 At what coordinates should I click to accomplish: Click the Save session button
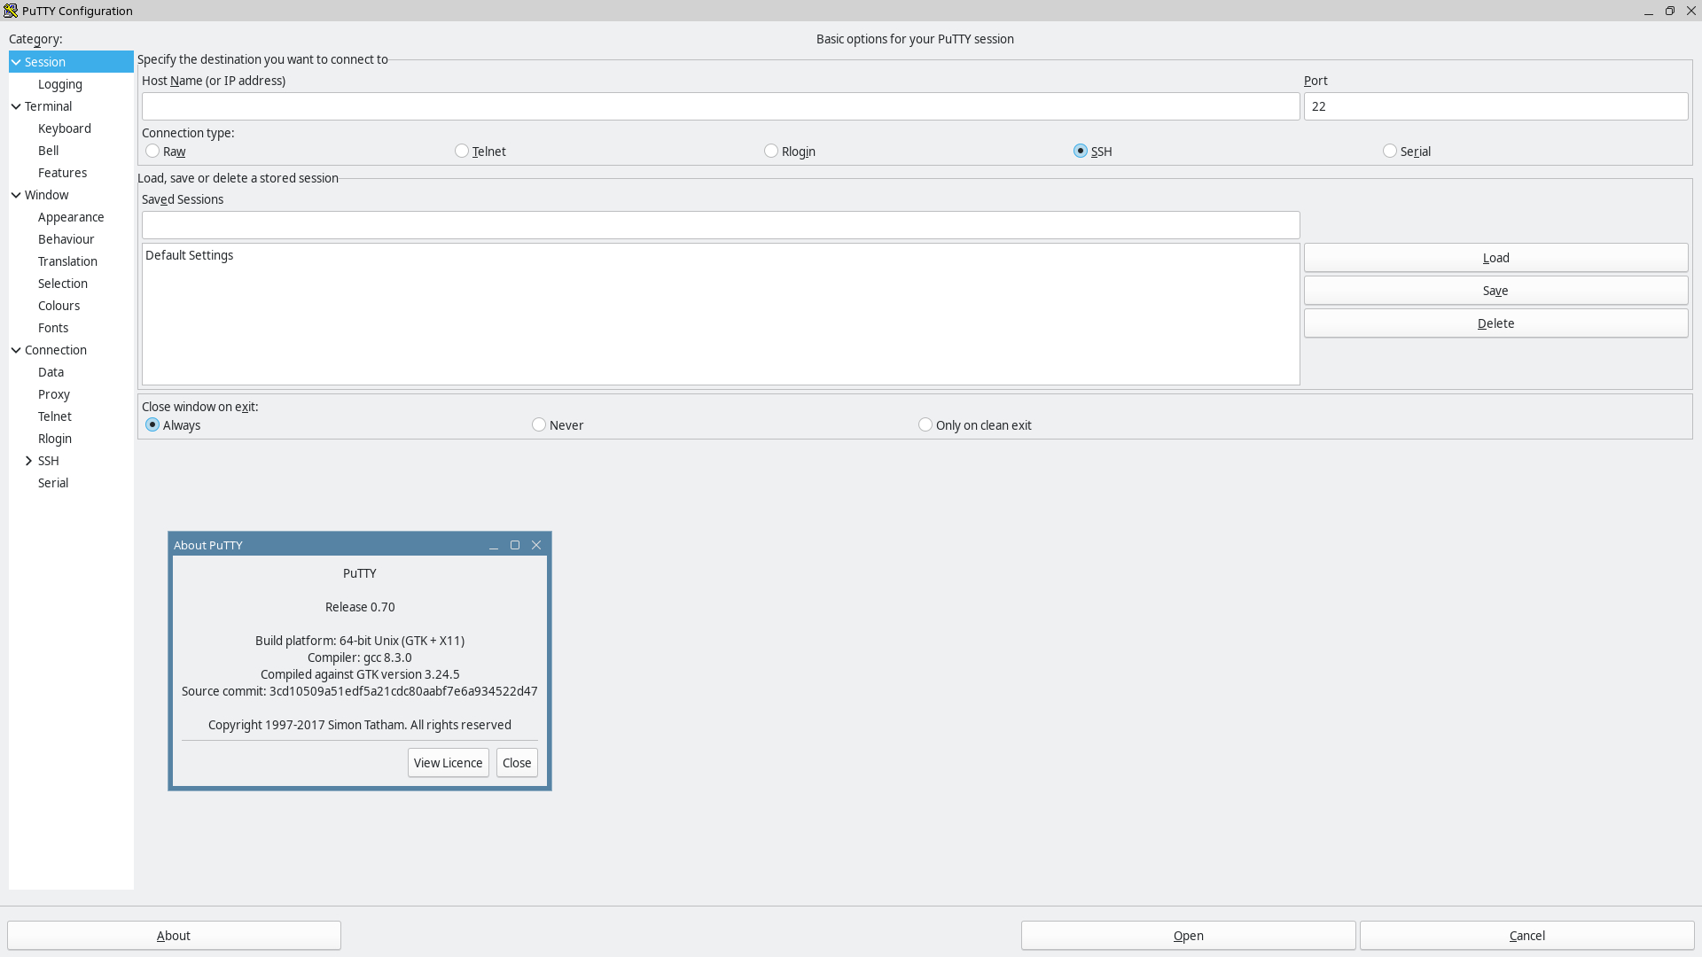click(x=1495, y=291)
